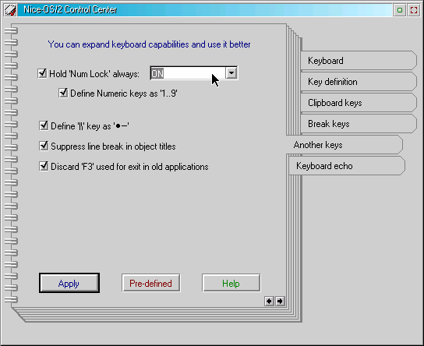
Task: Go to next notebook page arrow
Action: tap(280, 301)
